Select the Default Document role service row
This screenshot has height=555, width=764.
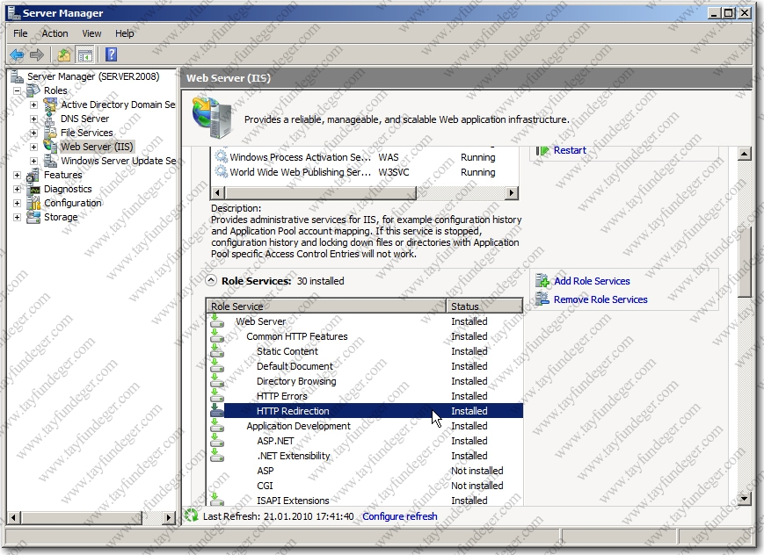(366, 366)
